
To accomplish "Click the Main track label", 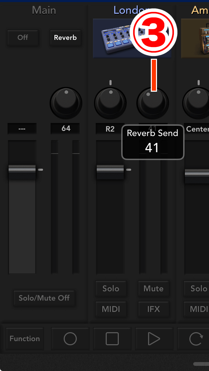I will (x=44, y=10).
